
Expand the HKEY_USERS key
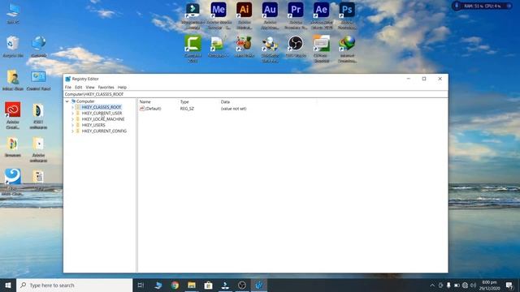point(72,125)
